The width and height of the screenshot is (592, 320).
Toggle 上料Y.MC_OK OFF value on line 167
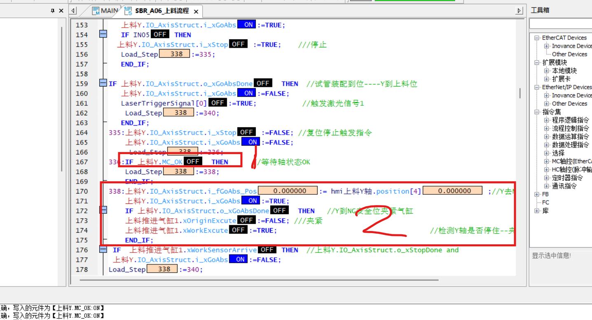point(192,162)
